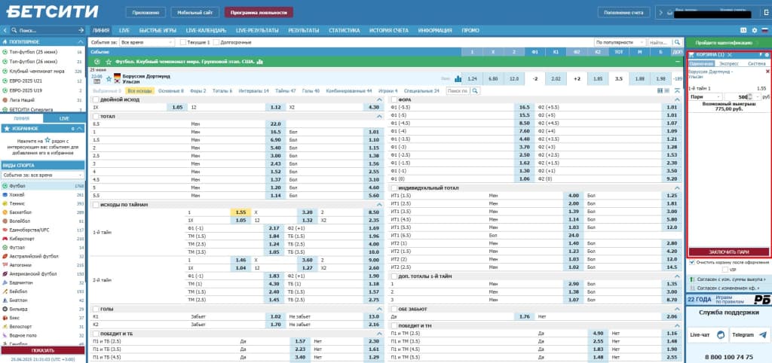This screenshot has width=772, height=363.
Task: Toggle Долгосрочные checkbox
Action: 216,43
